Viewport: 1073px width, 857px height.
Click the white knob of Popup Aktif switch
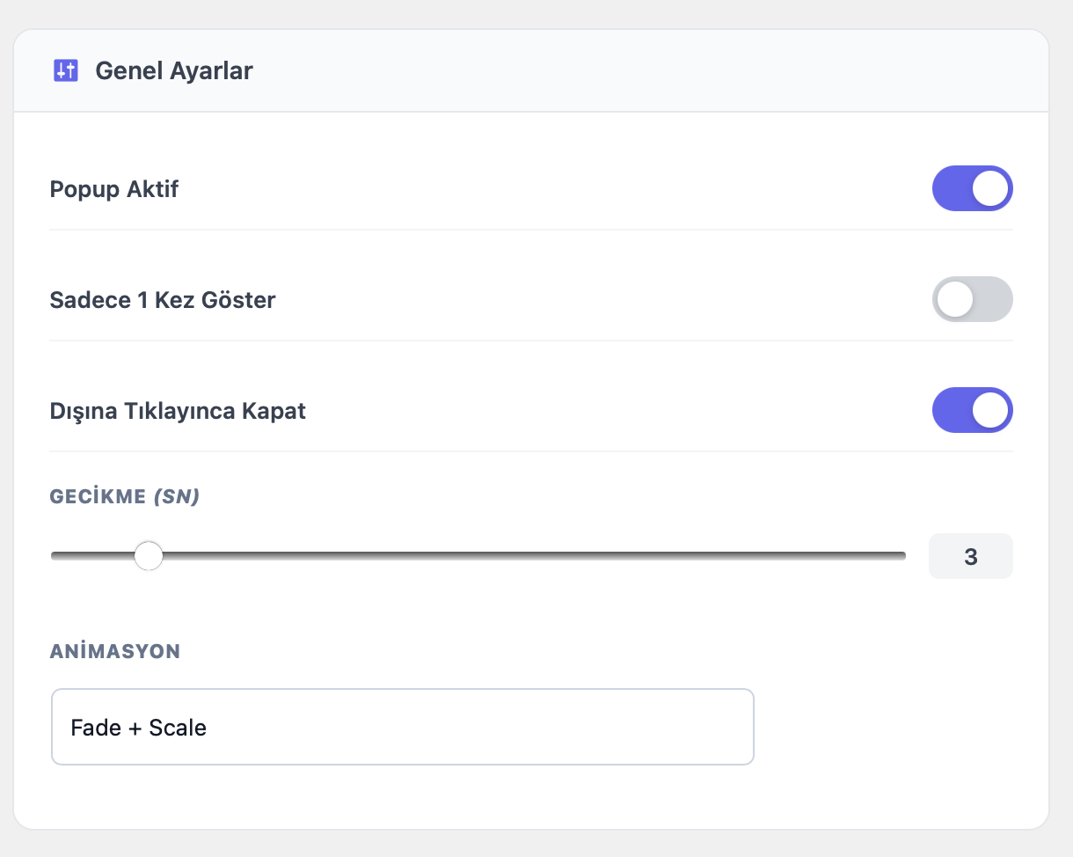(x=990, y=188)
